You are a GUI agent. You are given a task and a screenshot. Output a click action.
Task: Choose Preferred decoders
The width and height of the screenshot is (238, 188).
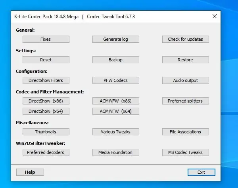click(x=46, y=152)
